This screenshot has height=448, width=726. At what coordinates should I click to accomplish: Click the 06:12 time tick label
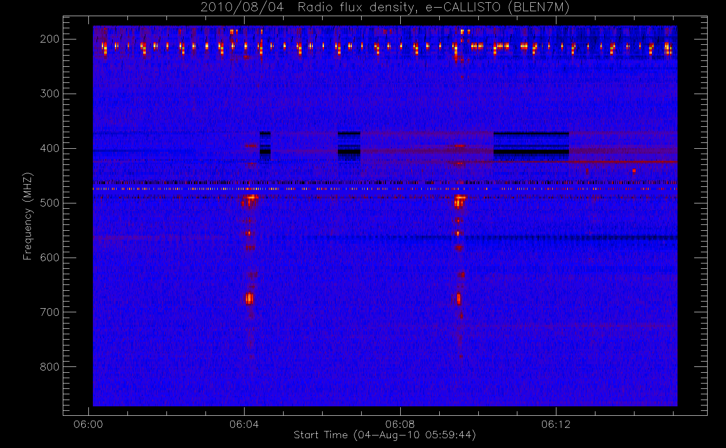(555, 424)
